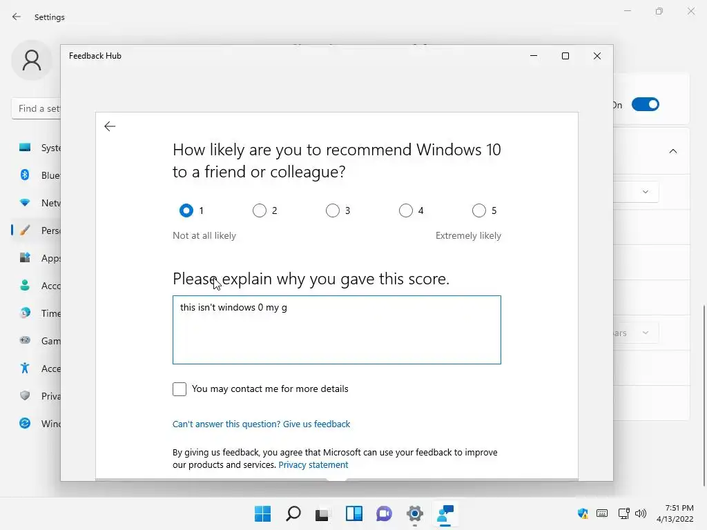
Task: Check 'You may contact me for more details'
Action: (180, 389)
